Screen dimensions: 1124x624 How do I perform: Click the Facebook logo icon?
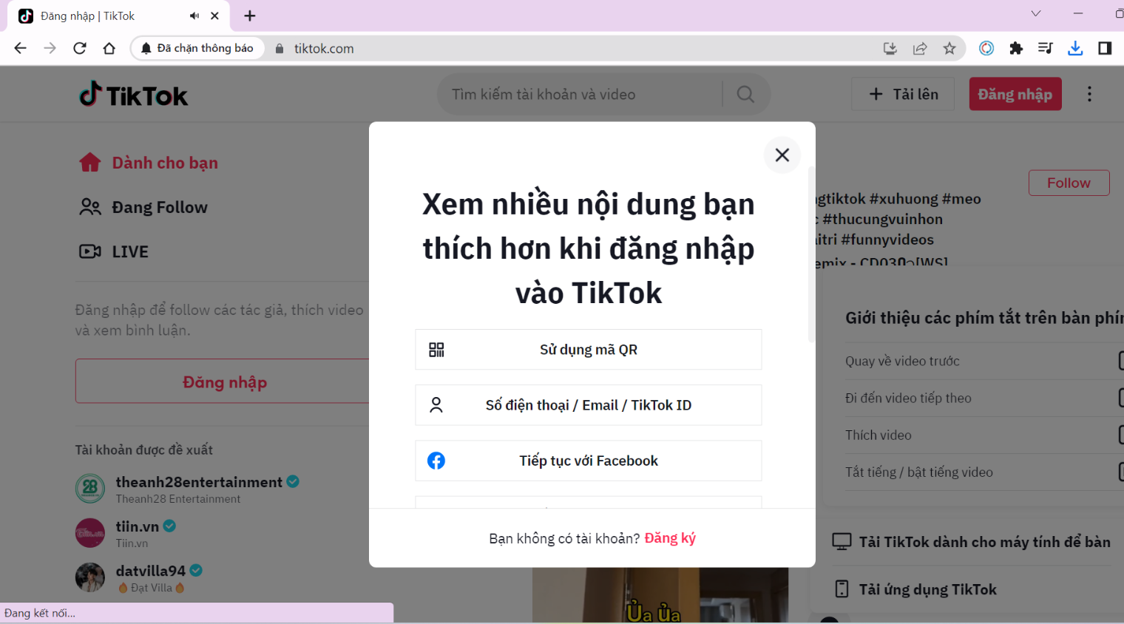coord(436,461)
